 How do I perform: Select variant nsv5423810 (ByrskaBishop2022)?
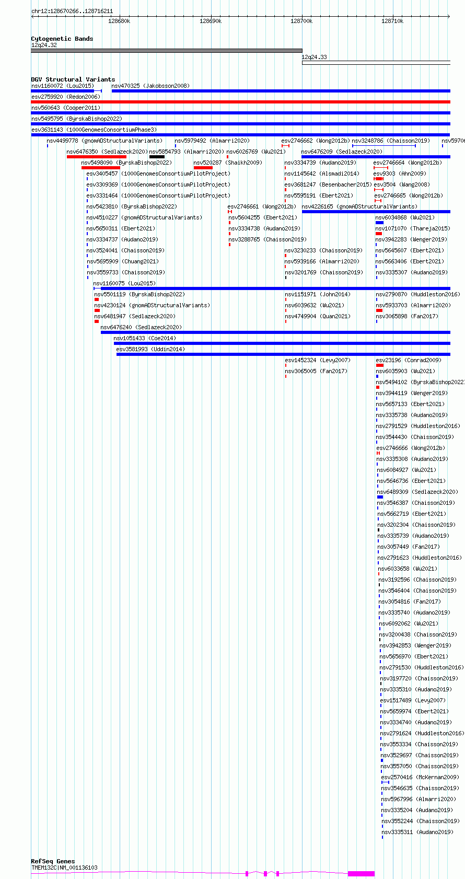pos(132,206)
